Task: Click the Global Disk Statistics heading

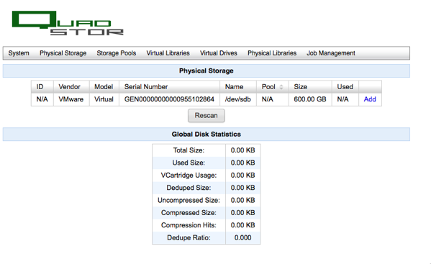Action: (207, 135)
